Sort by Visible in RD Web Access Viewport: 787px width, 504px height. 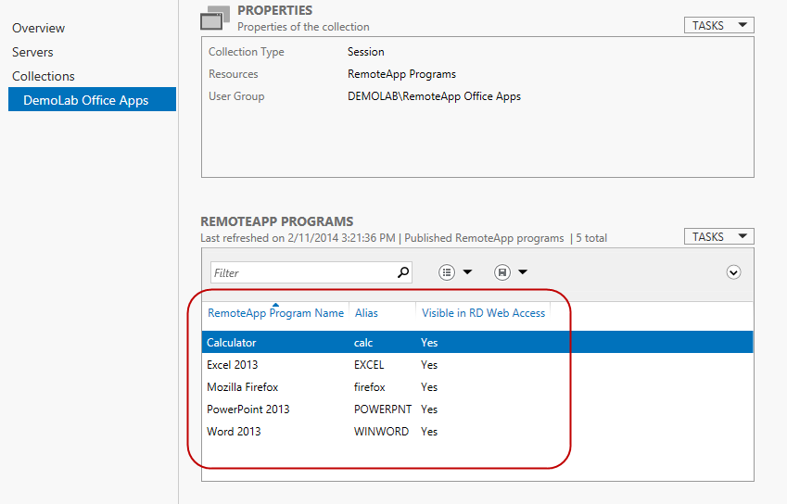pos(483,313)
